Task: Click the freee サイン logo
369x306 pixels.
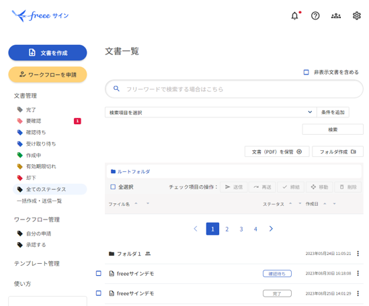Action: tap(40, 15)
